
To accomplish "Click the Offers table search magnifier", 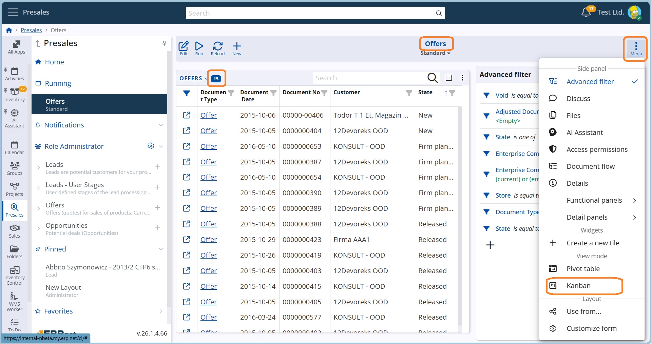I will click(x=433, y=78).
